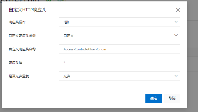Click the 自定义响应头参数 label
Viewport: 198px width, 112px height.
(x=22, y=36)
